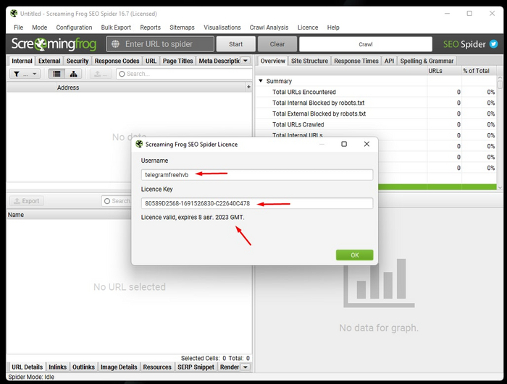Image resolution: width=507 pixels, height=384 pixels.
Task: Collapse the Summary tree section
Action: tap(261, 81)
